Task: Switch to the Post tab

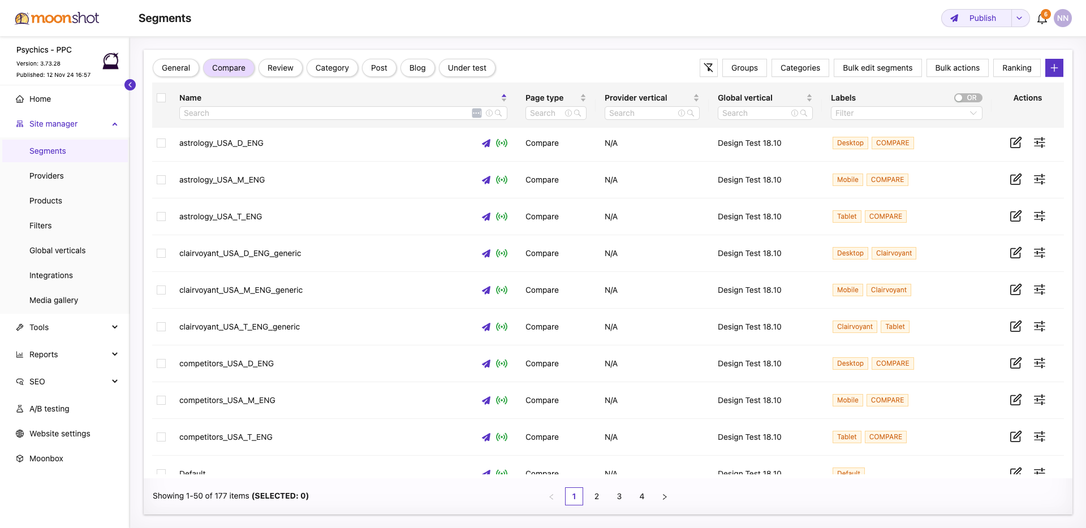Action: coord(379,68)
